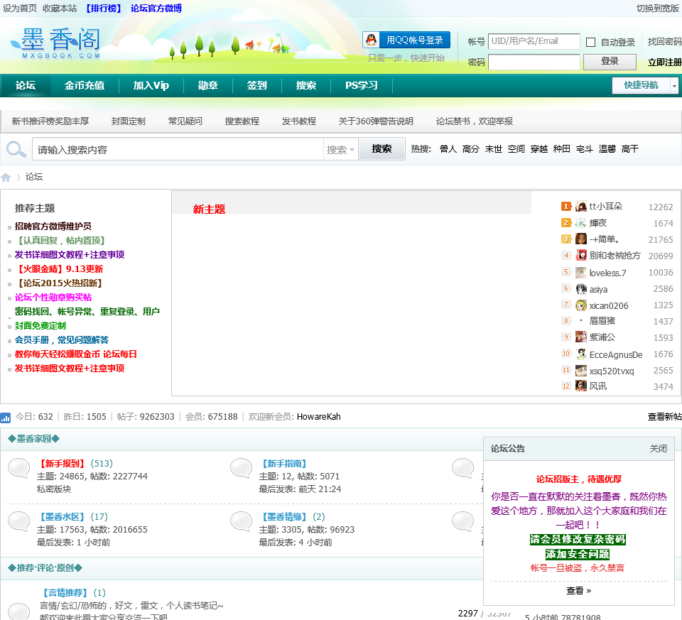The image size is (682, 620).
Task: Enable the 自动登录 checkbox
Action: coord(590,42)
